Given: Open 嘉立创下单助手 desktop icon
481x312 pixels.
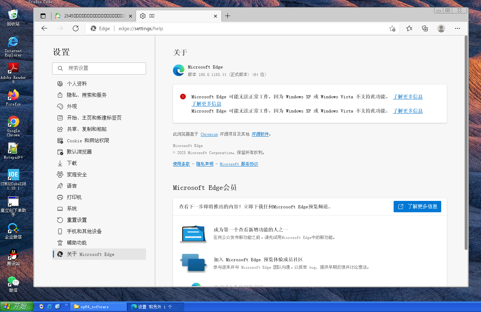Looking at the screenshot, I should pyautogui.click(x=13, y=206).
